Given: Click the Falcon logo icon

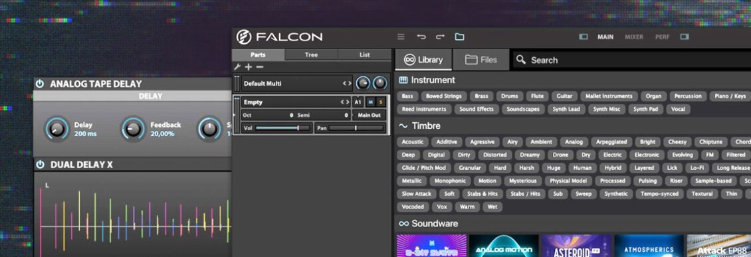Looking at the screenshot, I should [244, 37].
